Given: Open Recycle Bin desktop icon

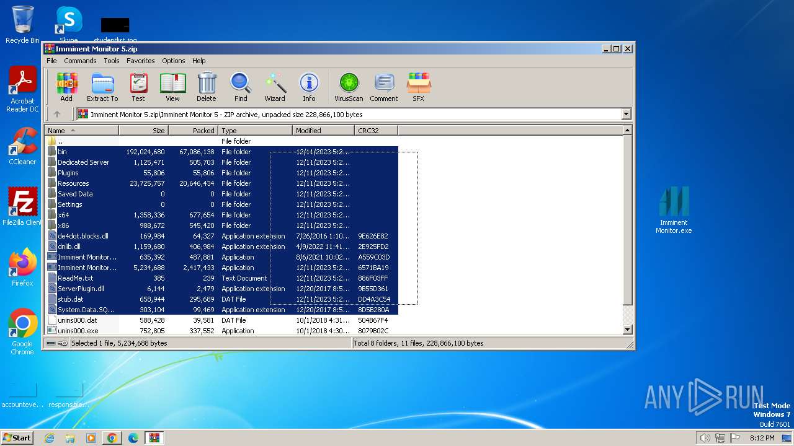Looking at the screenshot, I should point(22,25).
